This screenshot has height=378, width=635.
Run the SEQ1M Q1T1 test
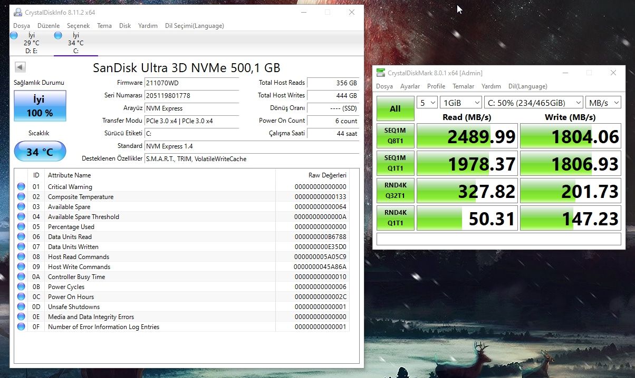coord(395,163)
